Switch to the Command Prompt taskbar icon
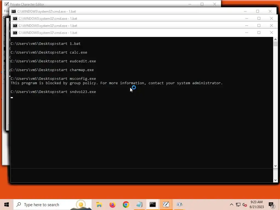This screenshot has width=280, height=210. tap(153, 205)
